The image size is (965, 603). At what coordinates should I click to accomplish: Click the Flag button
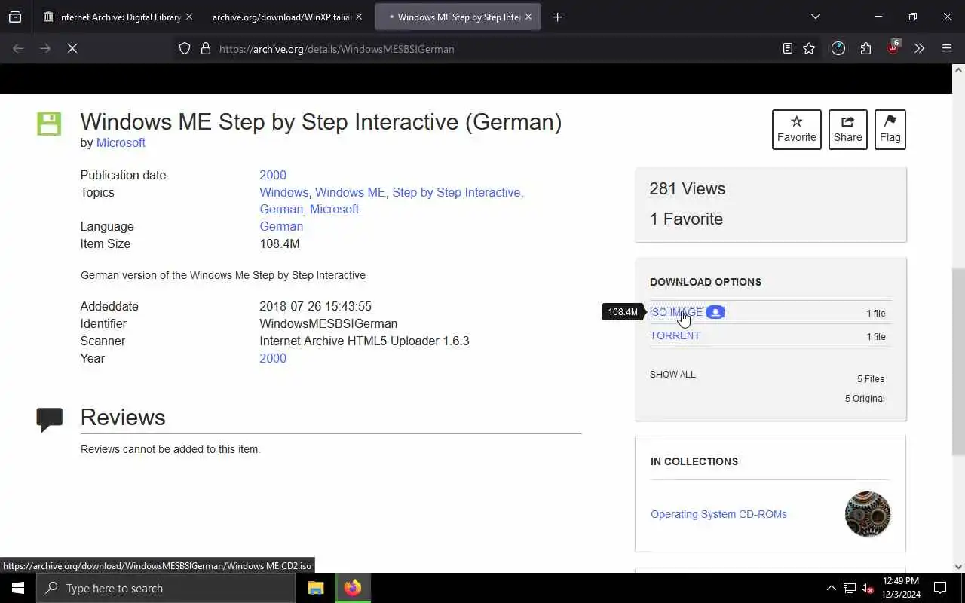tap(890, 130)
